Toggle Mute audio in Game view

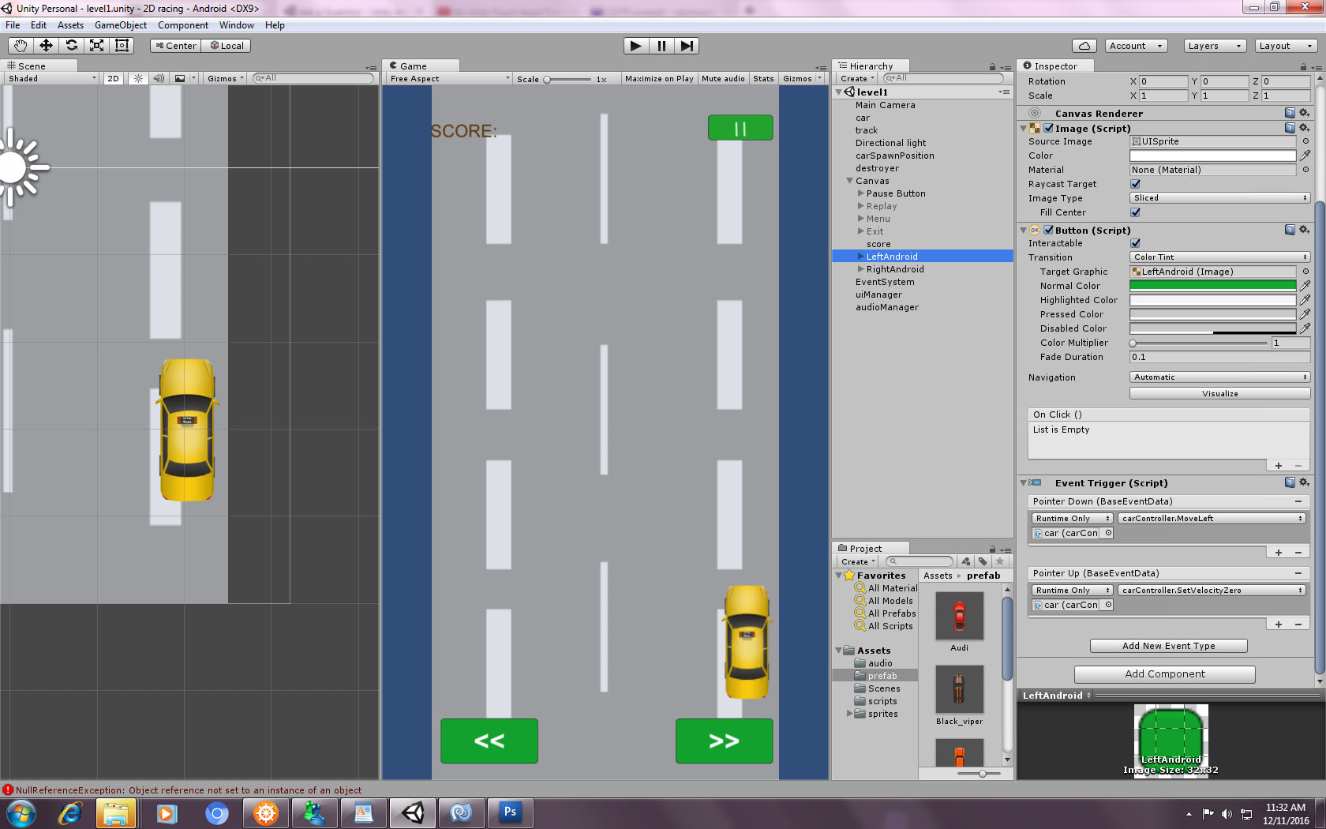coord(723,78)
